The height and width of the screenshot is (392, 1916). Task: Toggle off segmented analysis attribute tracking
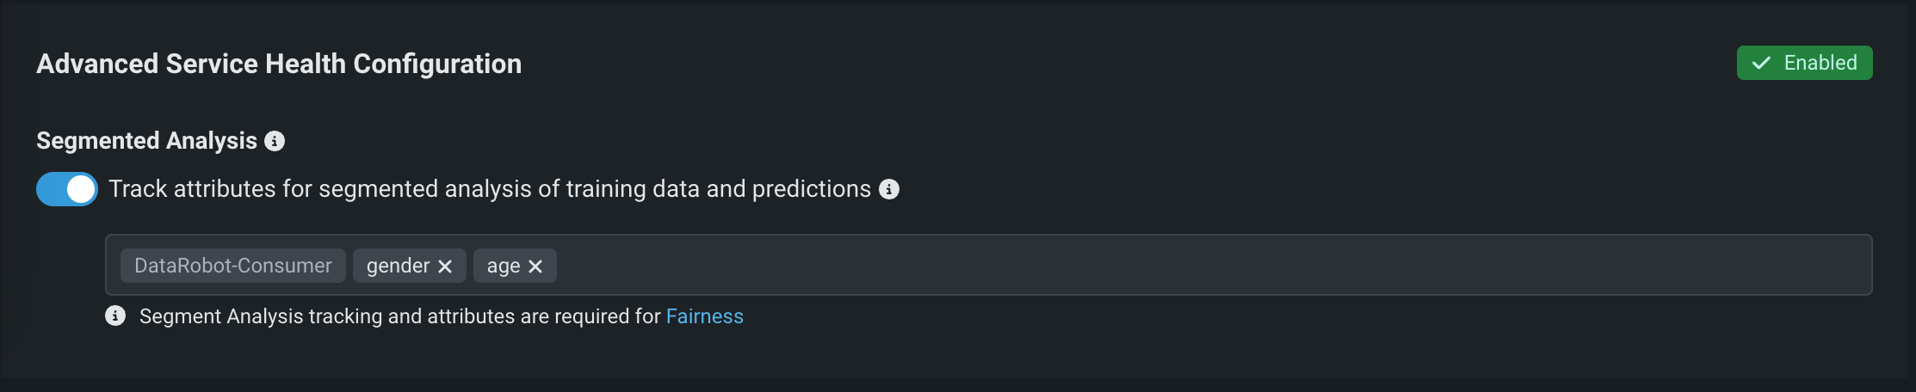[67, 189]
